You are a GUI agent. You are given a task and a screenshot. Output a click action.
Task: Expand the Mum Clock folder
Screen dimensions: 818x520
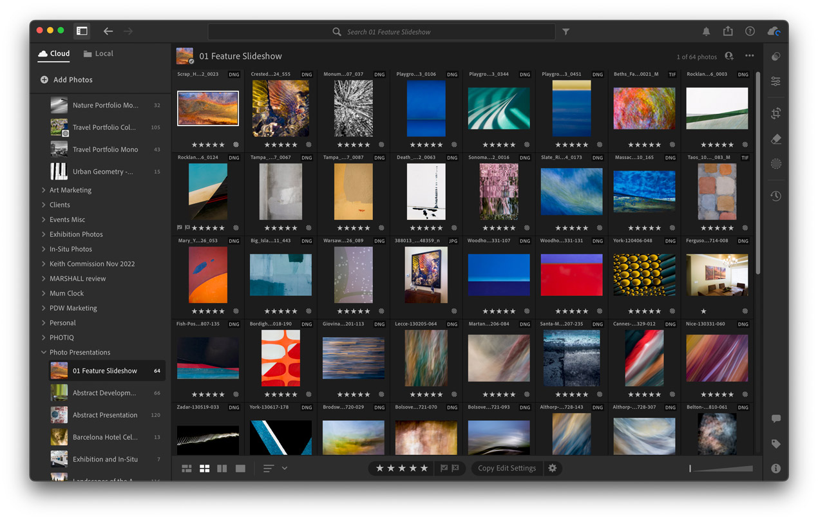pos(44,293)
